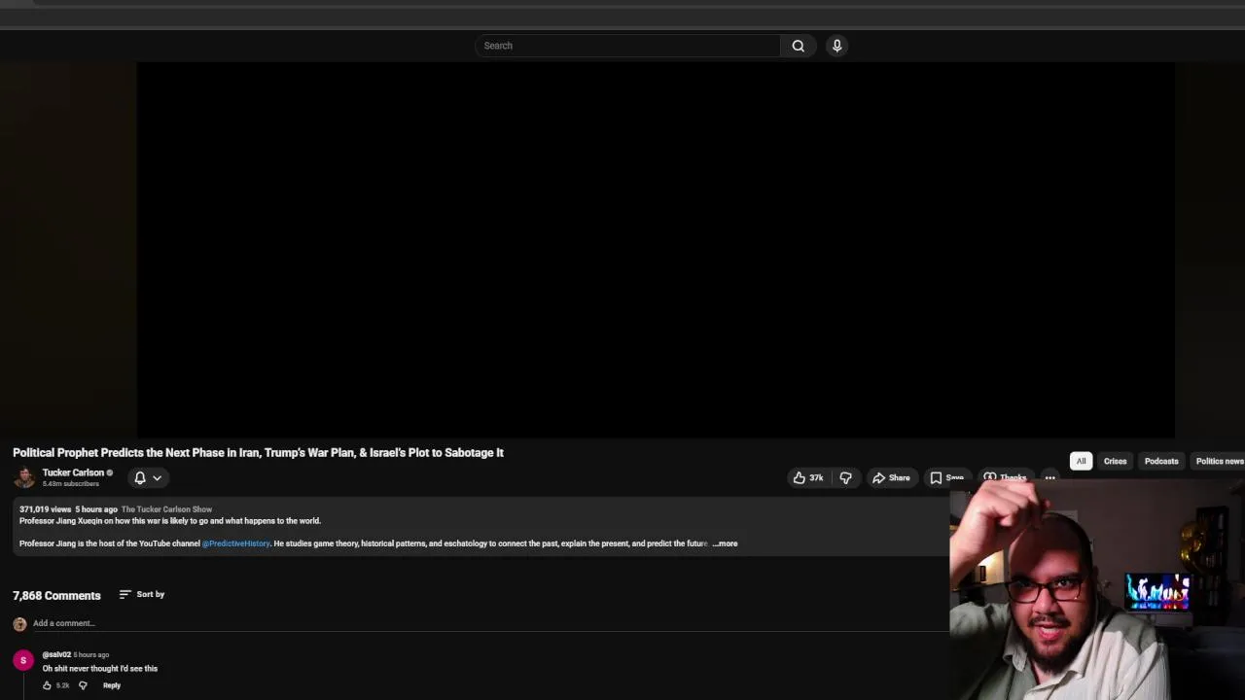
Task: Focus the YouTube search field
Action: (x=627, y=46)
